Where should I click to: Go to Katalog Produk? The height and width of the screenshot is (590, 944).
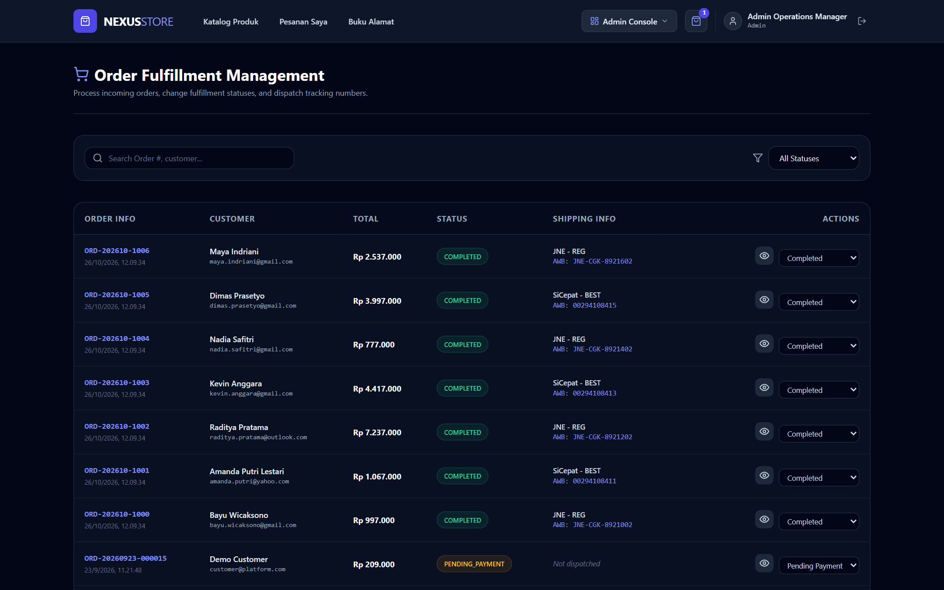click(231, 21)
